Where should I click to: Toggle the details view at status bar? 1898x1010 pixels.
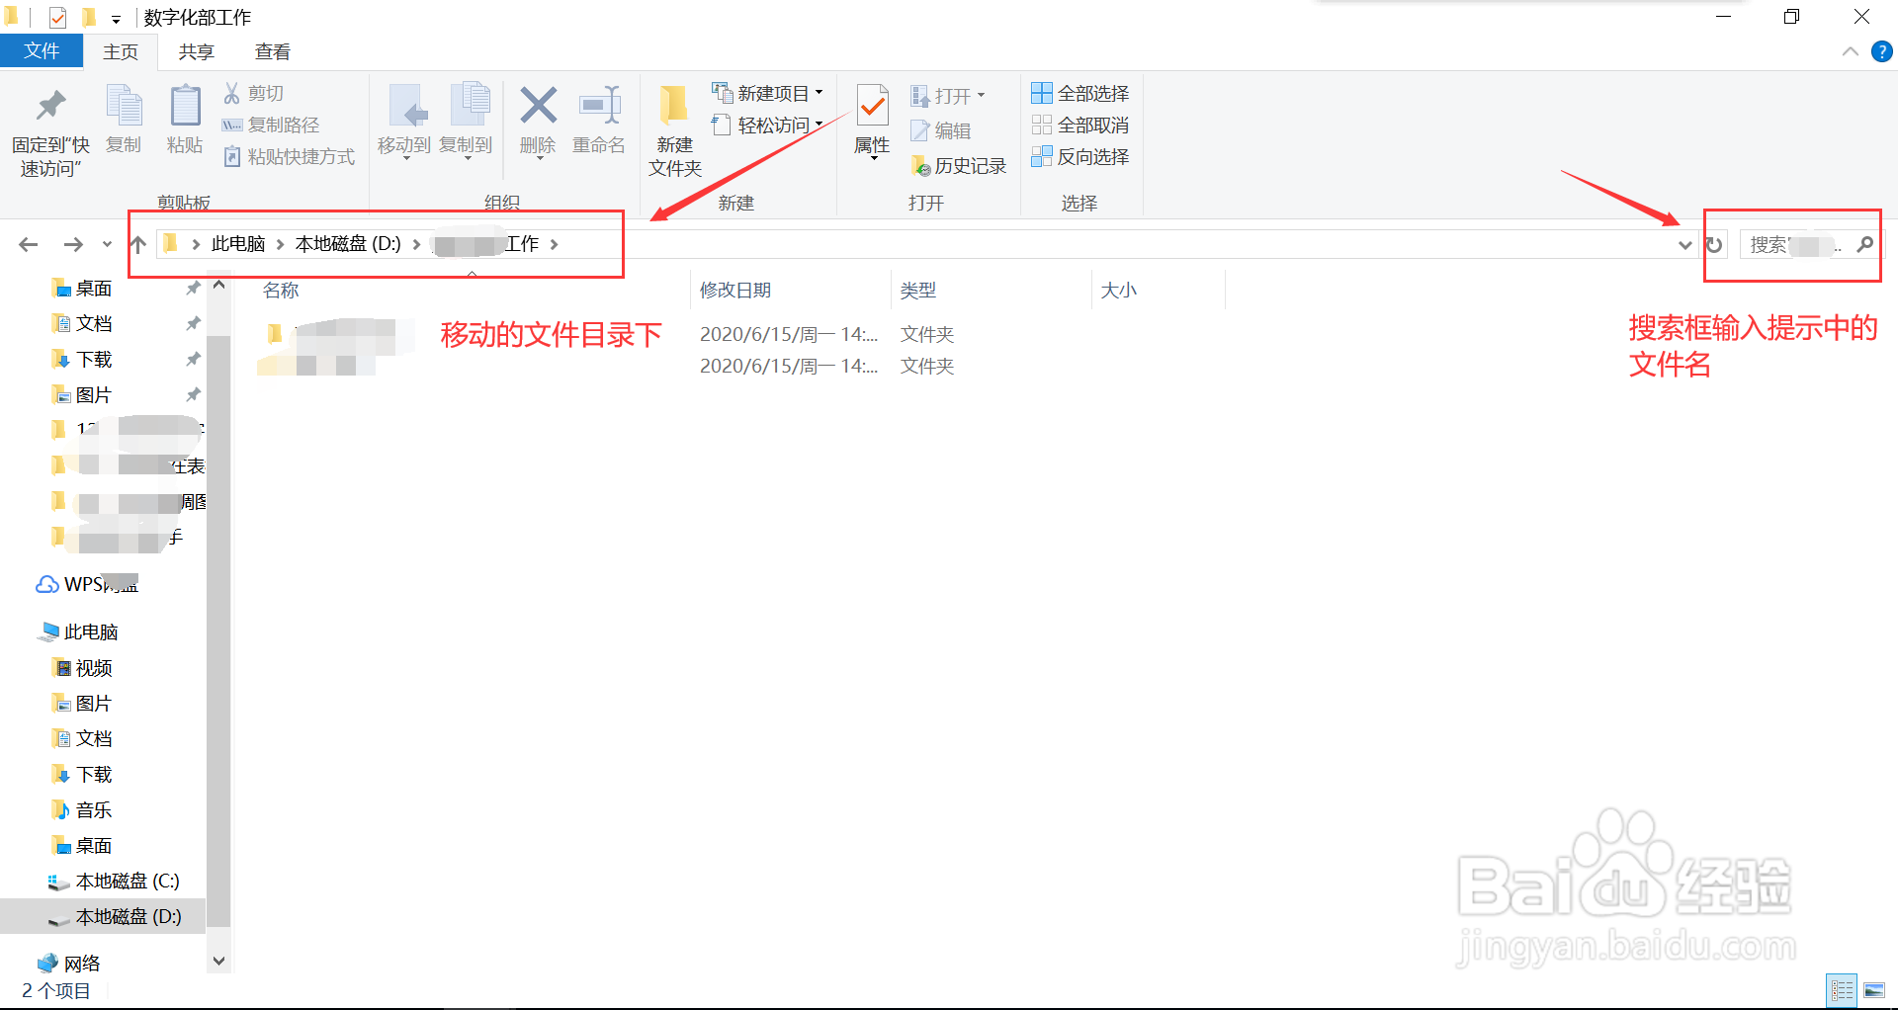coord(1843,989)
